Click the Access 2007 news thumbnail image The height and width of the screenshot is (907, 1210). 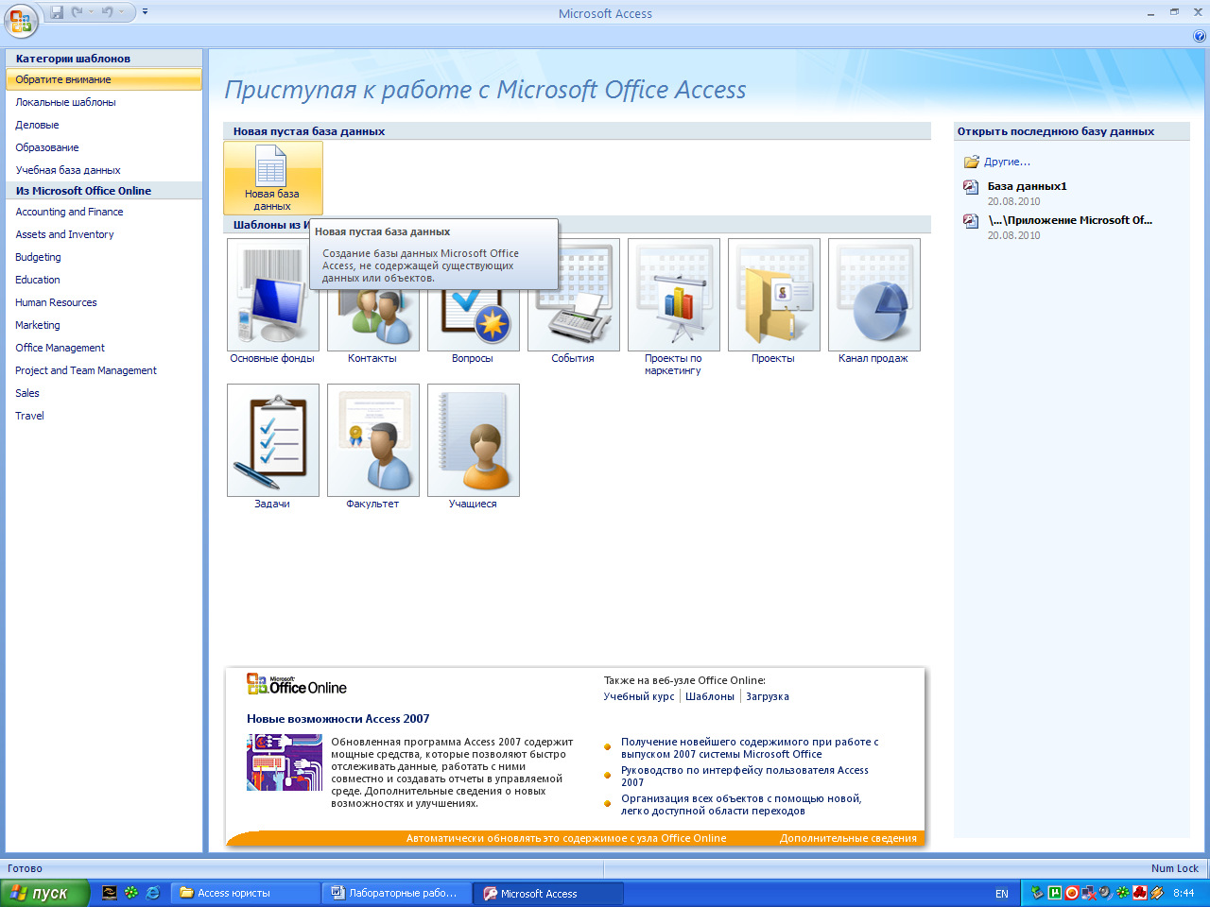coord(285,762)
